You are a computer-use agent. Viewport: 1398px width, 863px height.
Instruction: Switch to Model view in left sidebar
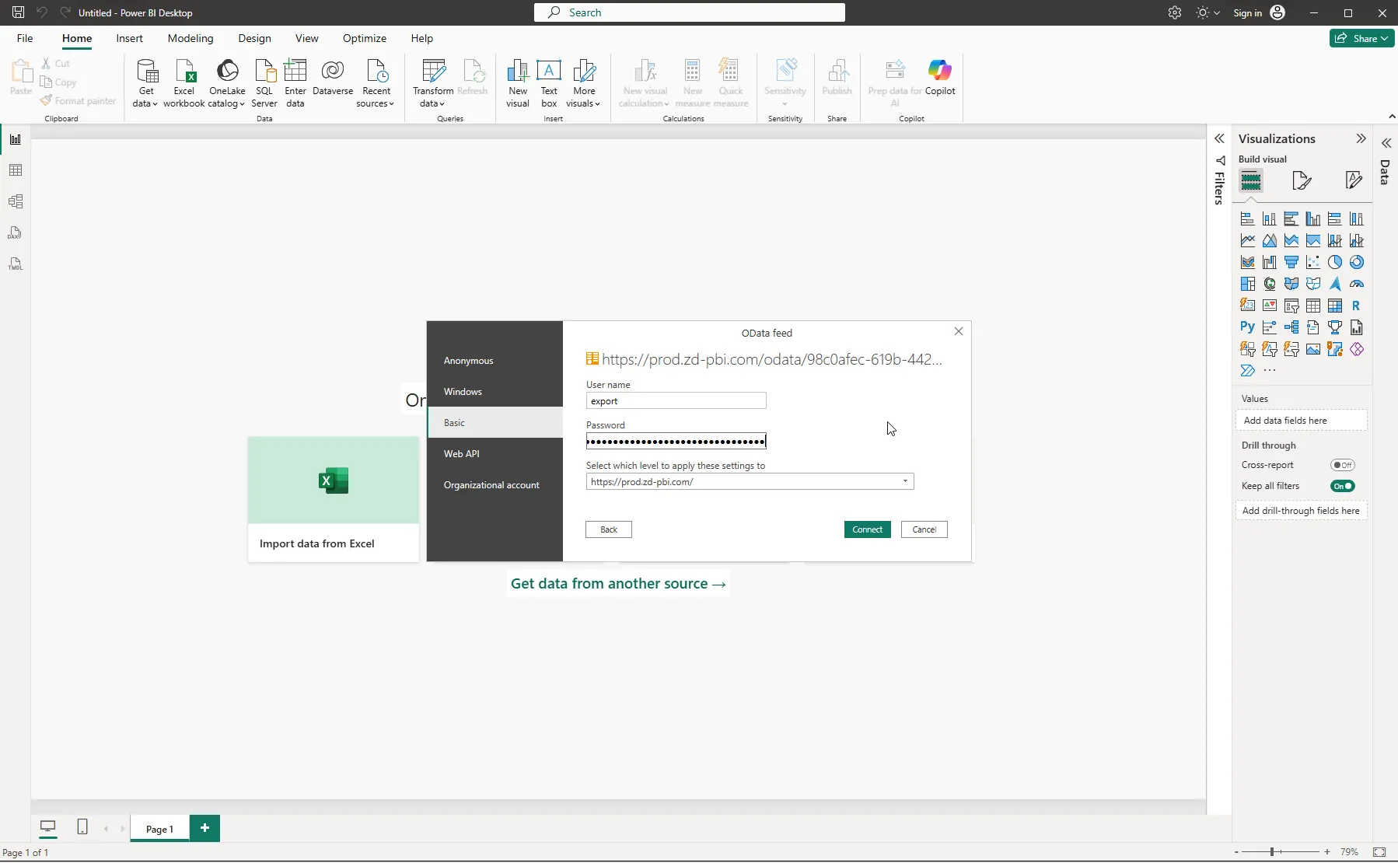click(16, 201)
